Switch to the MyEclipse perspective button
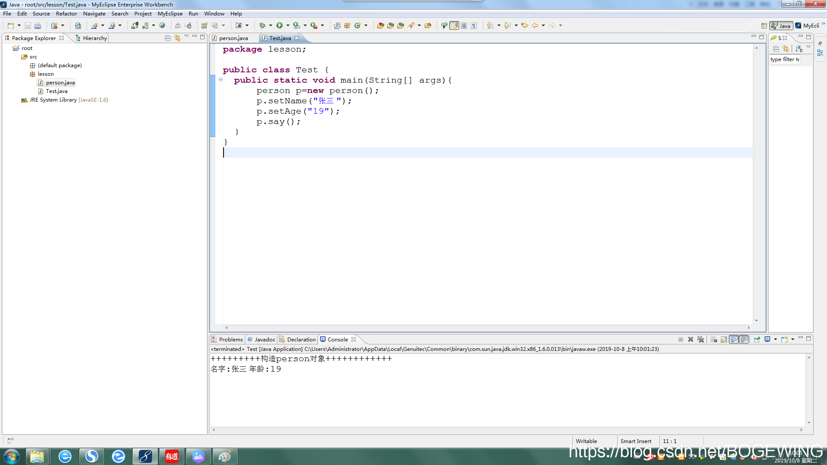 tap(808, 25)
